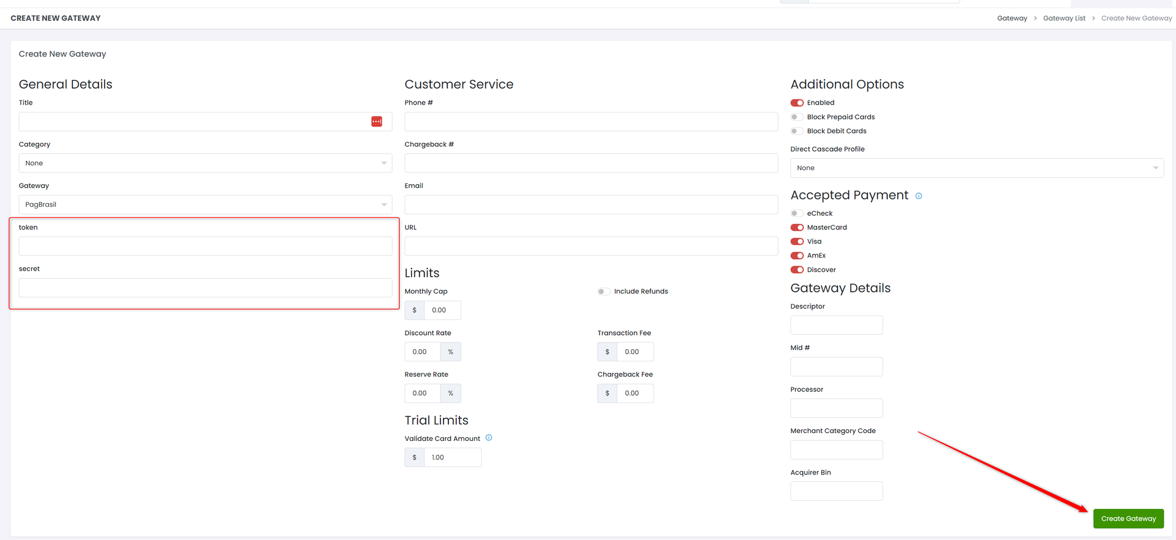Click the Create Gateway button
Image resolution: width=1176 pixels, height=540 pixels.
click(x=1128, y=519)
